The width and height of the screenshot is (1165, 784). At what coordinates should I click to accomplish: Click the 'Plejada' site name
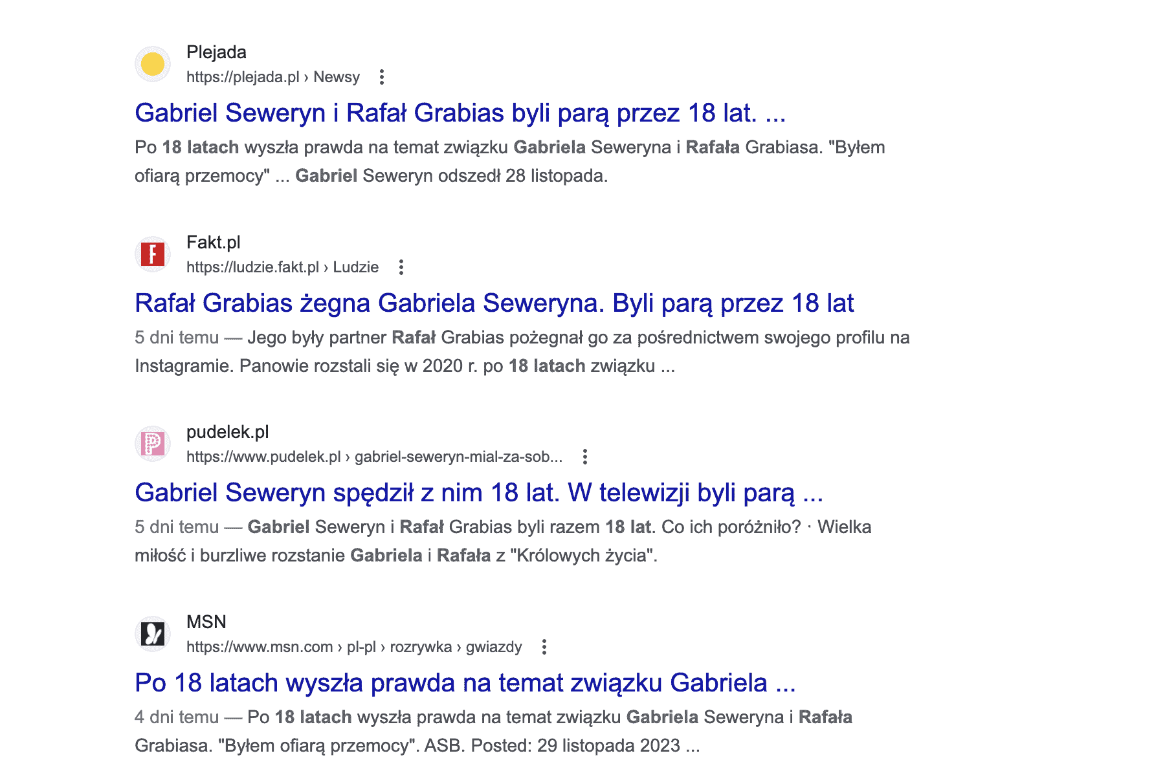[216, 52]
